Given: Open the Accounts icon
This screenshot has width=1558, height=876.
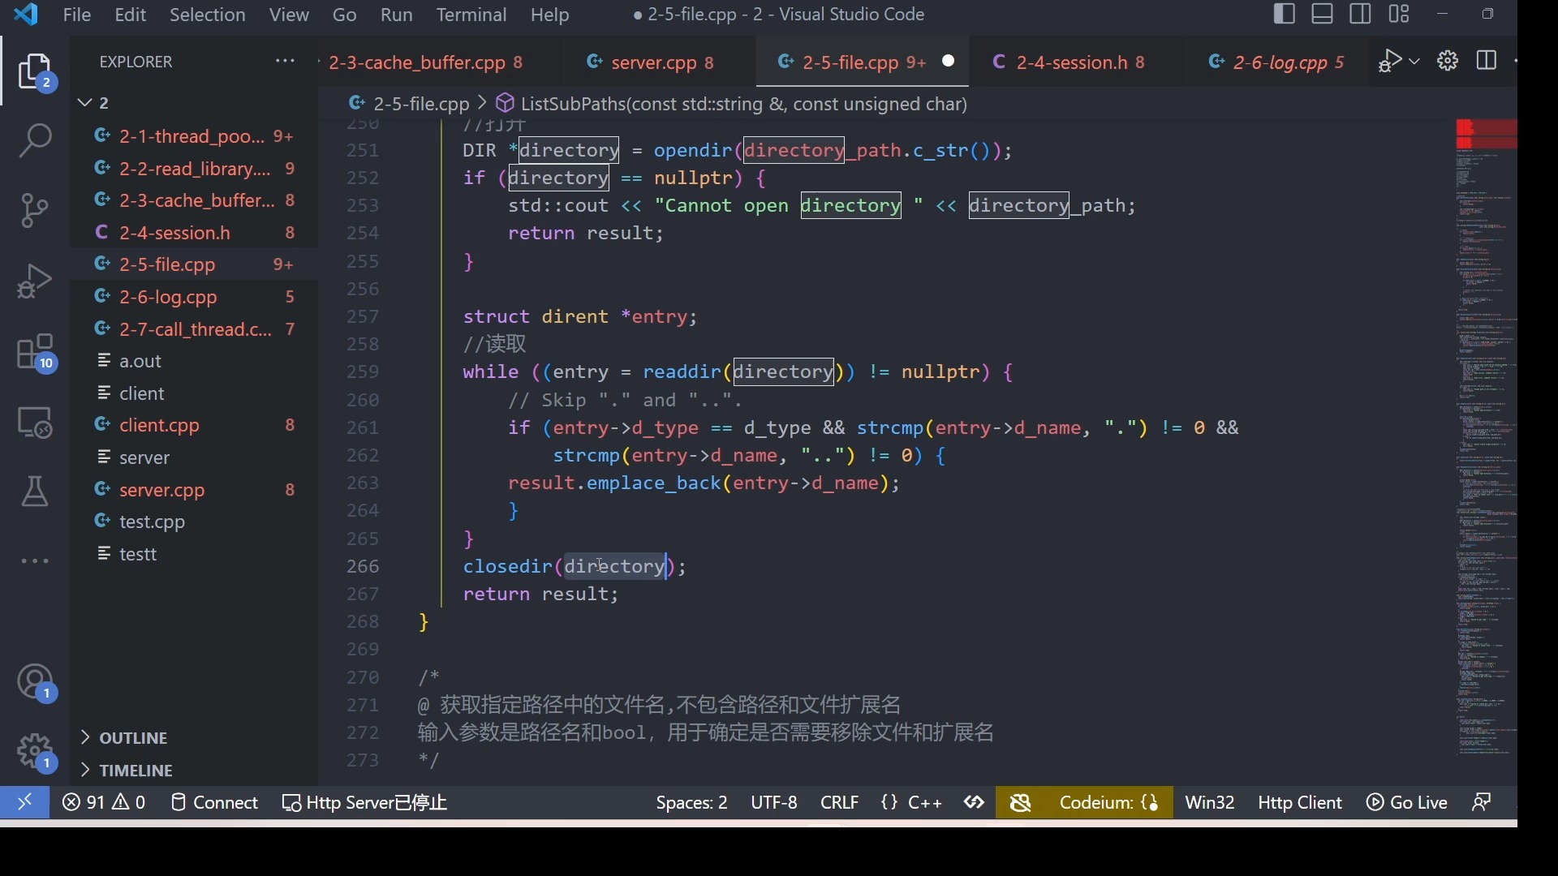Looking at the screenshot, I should pyautogui.click(x=36, y=683).
